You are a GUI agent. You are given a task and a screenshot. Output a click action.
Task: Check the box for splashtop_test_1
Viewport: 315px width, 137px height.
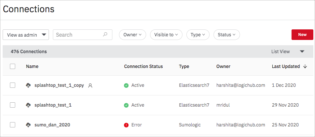pyautogui.click(x=13, y=105)
